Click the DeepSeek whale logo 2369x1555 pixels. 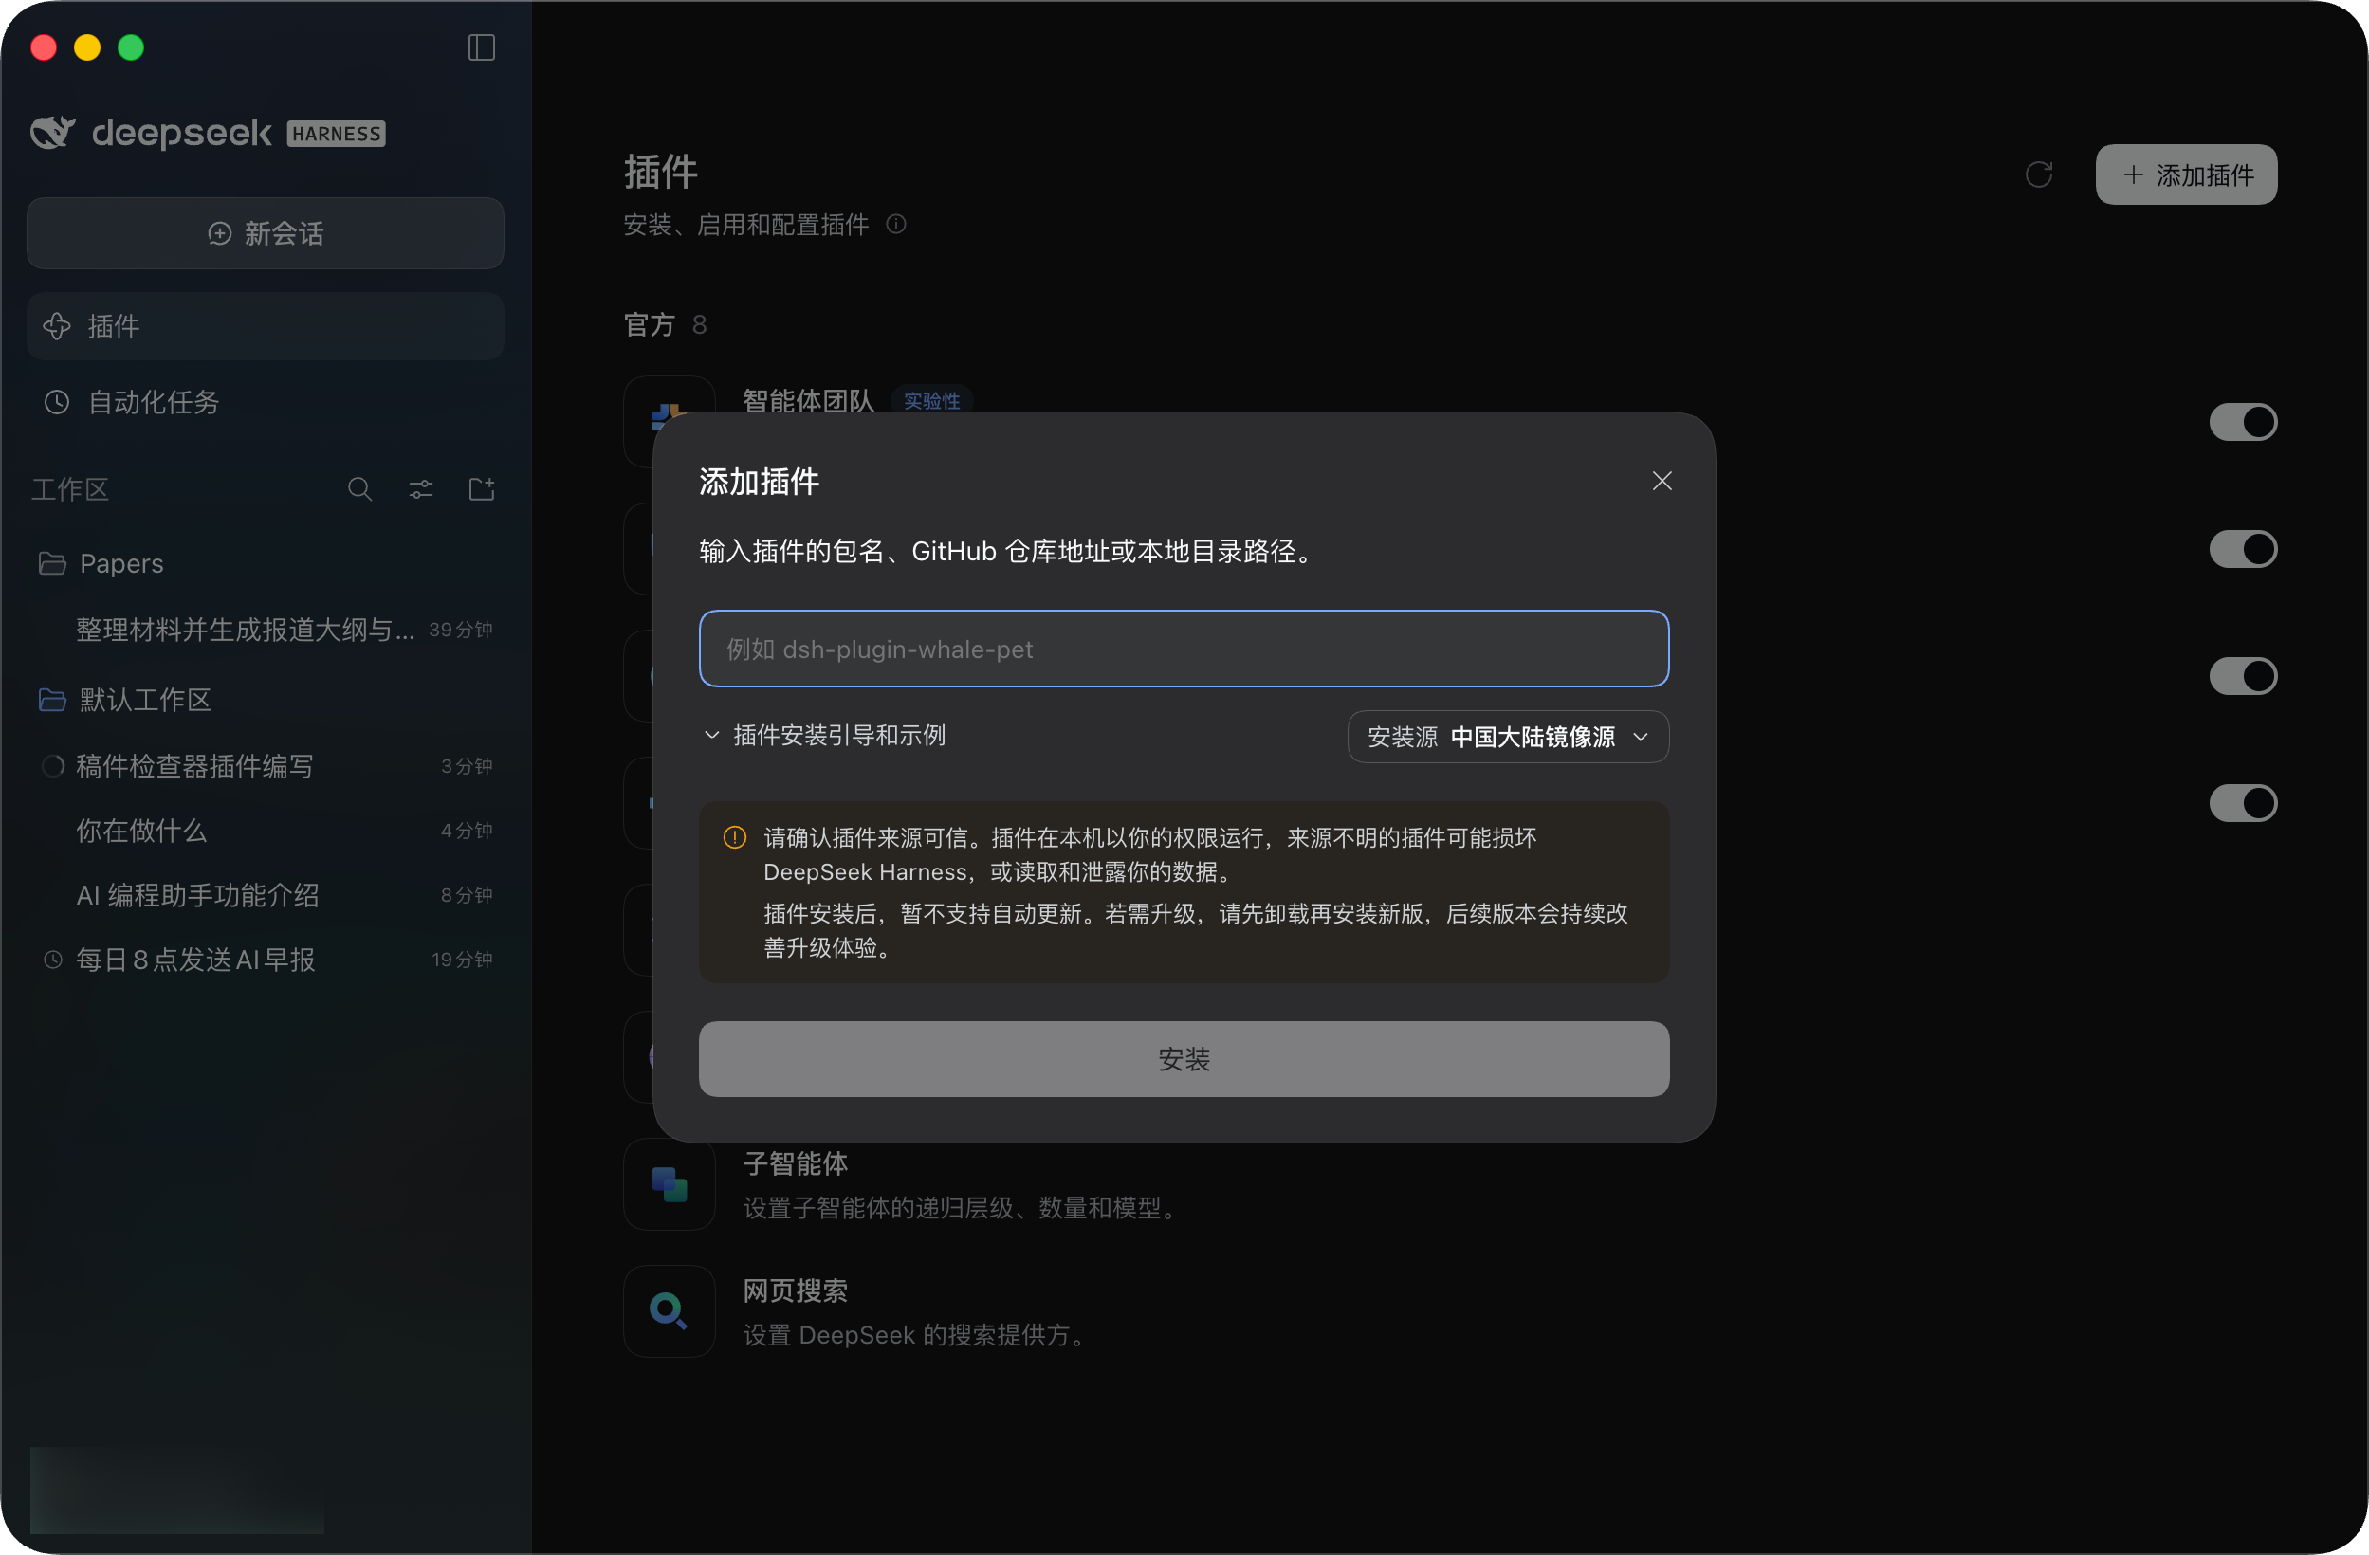coord(53,133)
